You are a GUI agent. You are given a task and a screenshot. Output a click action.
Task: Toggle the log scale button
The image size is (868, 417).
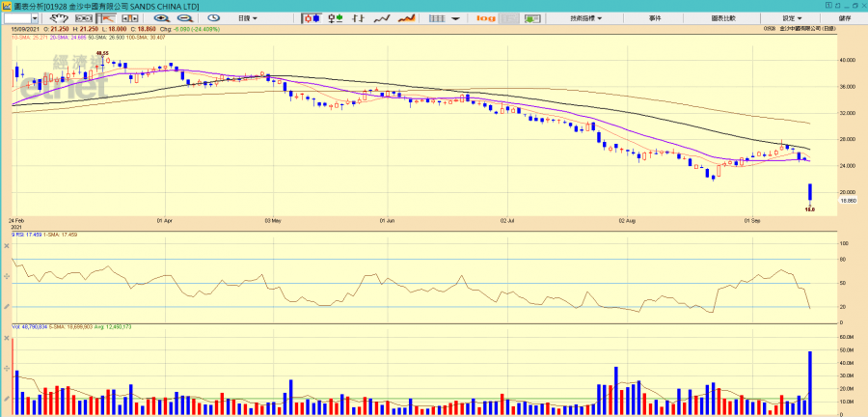tap(485, 18)
